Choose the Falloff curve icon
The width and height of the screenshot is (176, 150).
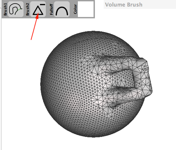click(x=62, y=9)
